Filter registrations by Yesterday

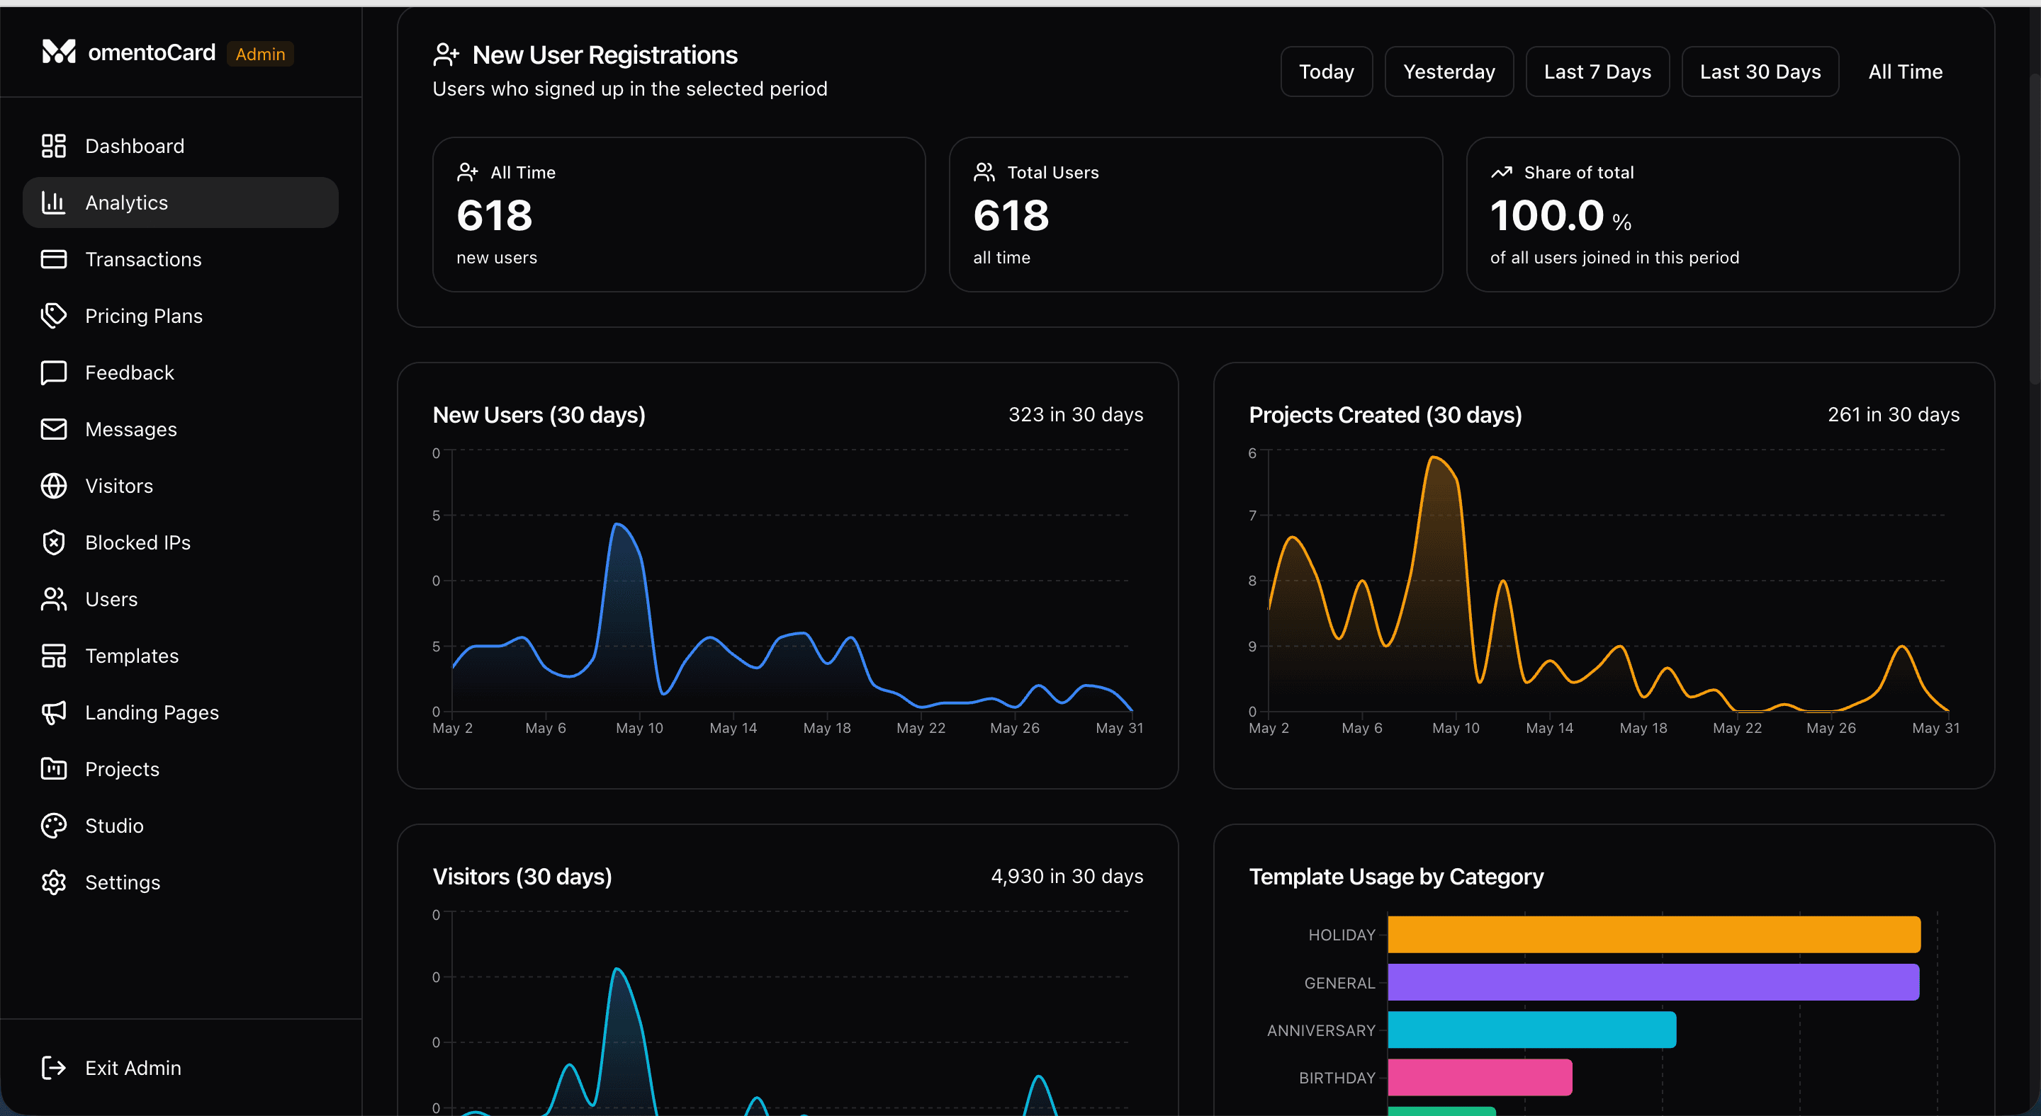pyautogui.click(x=1449, y=72)
